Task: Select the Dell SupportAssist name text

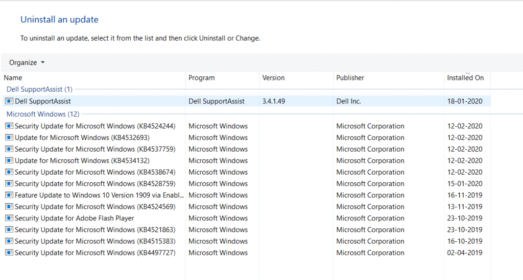Action: [43, 101]
